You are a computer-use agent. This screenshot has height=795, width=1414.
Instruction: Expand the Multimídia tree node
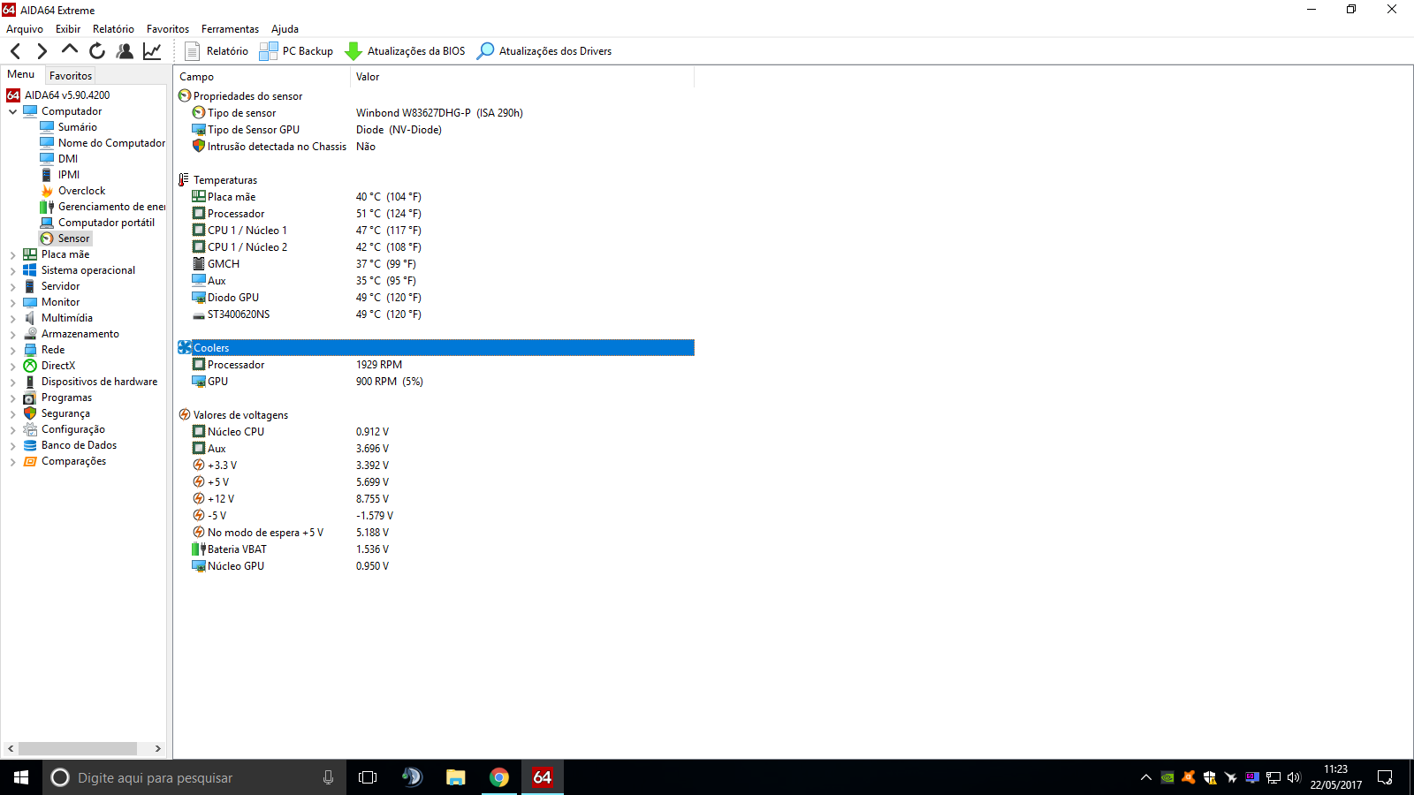[12, 318]
